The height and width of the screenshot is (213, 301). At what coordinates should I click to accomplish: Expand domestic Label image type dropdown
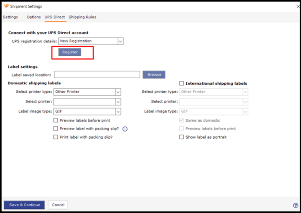pyautogui.click(x=118, y=111)
